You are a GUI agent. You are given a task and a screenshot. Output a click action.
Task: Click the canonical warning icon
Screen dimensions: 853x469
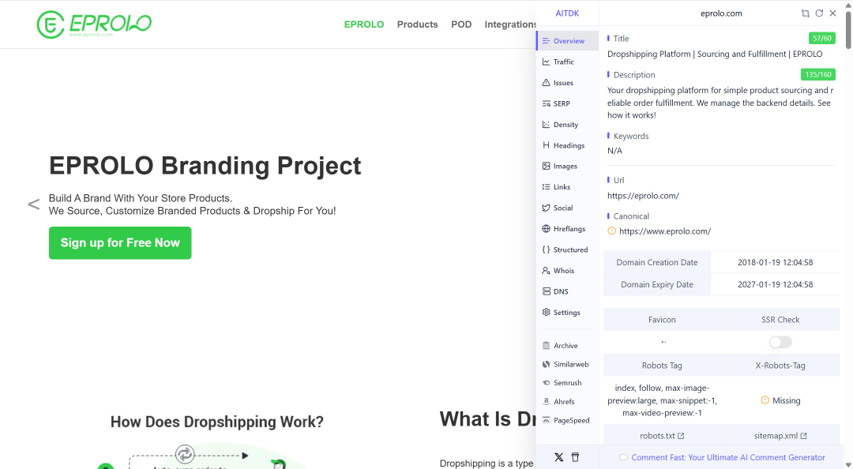coord(611,231)
